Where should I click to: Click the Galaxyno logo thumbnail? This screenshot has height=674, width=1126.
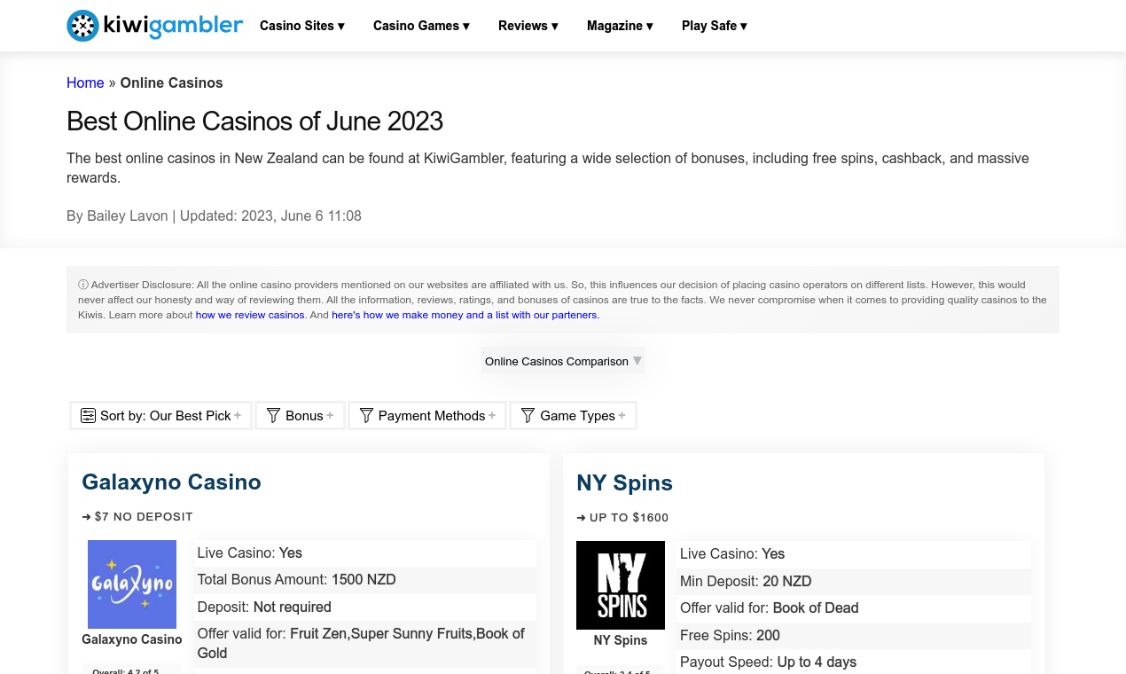click(x=132, y=584)
